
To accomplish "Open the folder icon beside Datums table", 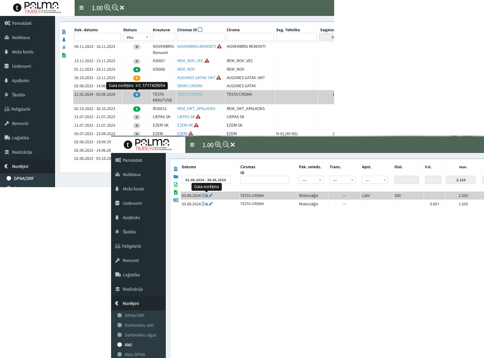I will [176, 177].
